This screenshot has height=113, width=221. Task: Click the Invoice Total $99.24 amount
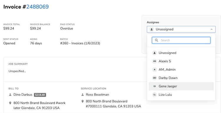point(9,29)
